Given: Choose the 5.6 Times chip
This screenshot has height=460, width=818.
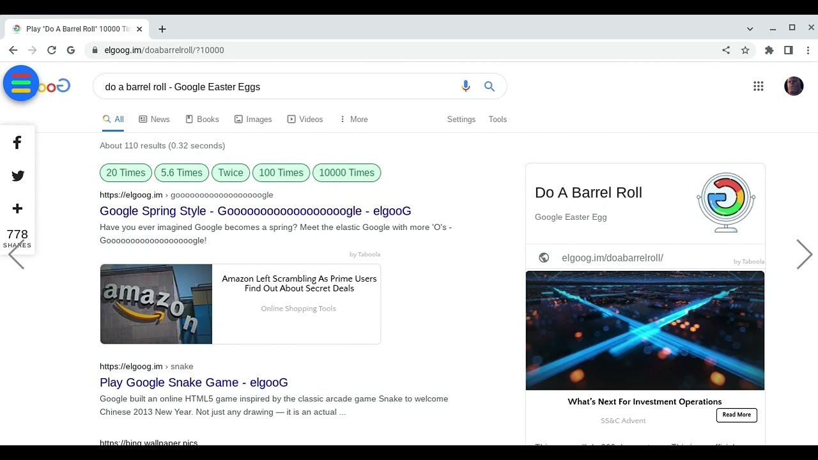Looking at the screenshot, I should tap(181, 172).
